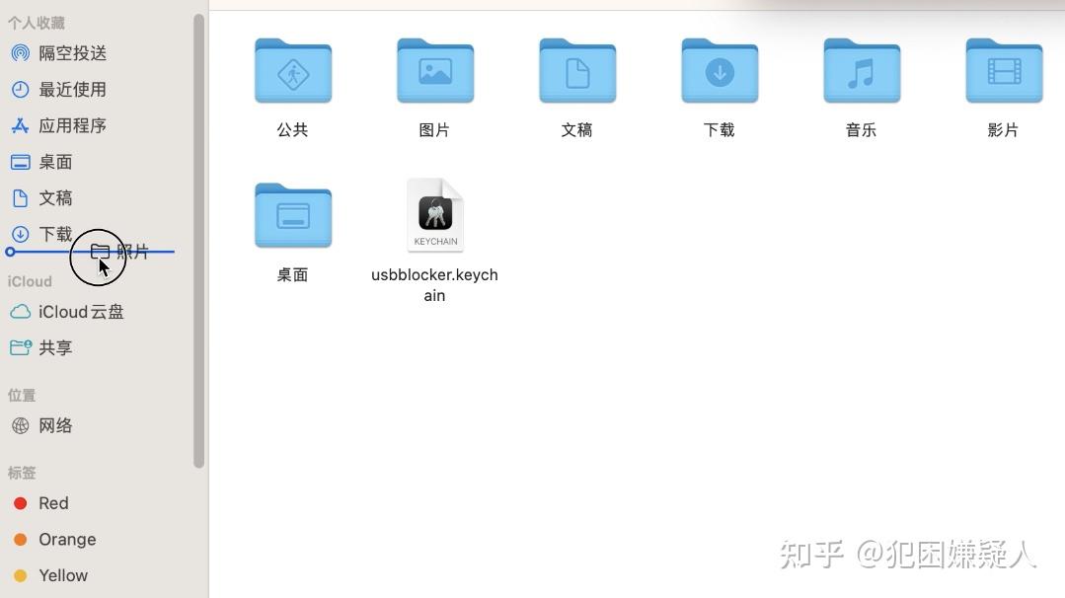Select the usbblocker.keychain file icon

click(435, 214)
